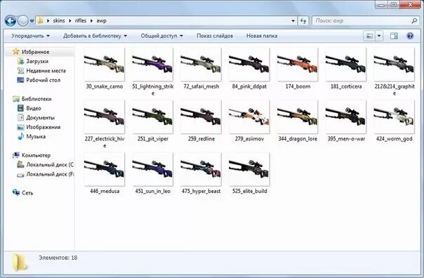Minimize the Explorer window
Screen dimensions: 424x278
pos(382,4)
